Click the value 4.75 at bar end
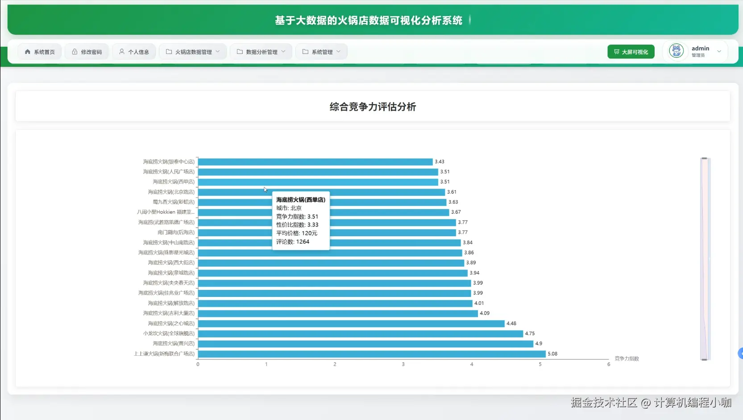Screen dimensions: 743x420 [530, 334]
